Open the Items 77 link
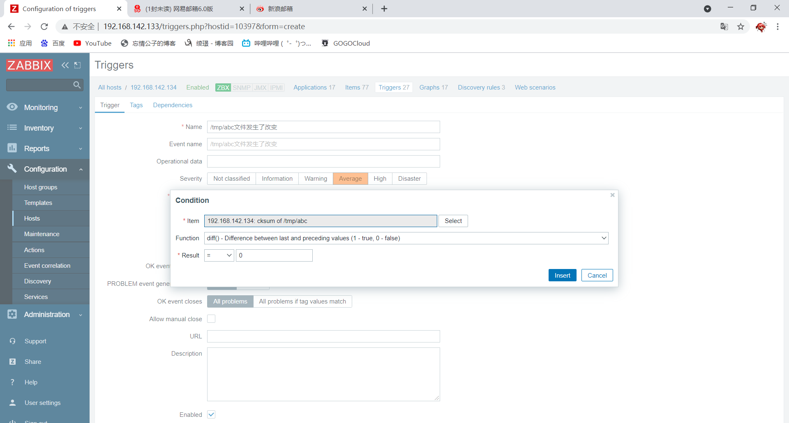This screenshot has height=423, width=789. pos(357,87)
